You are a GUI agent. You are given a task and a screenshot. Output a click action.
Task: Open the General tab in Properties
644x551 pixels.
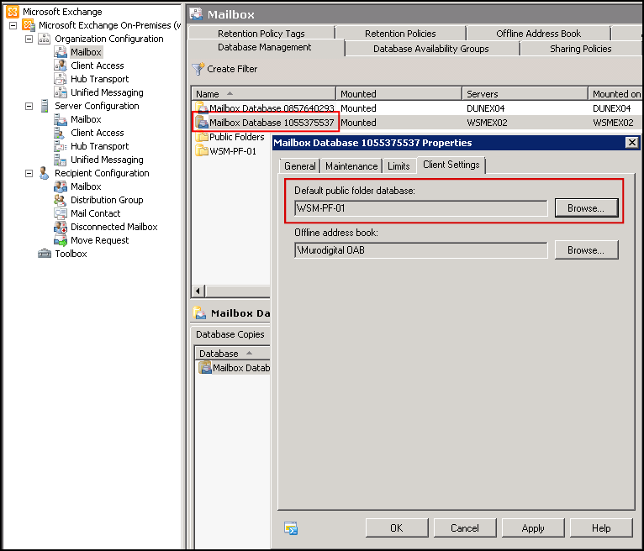[x=300, y=166]
